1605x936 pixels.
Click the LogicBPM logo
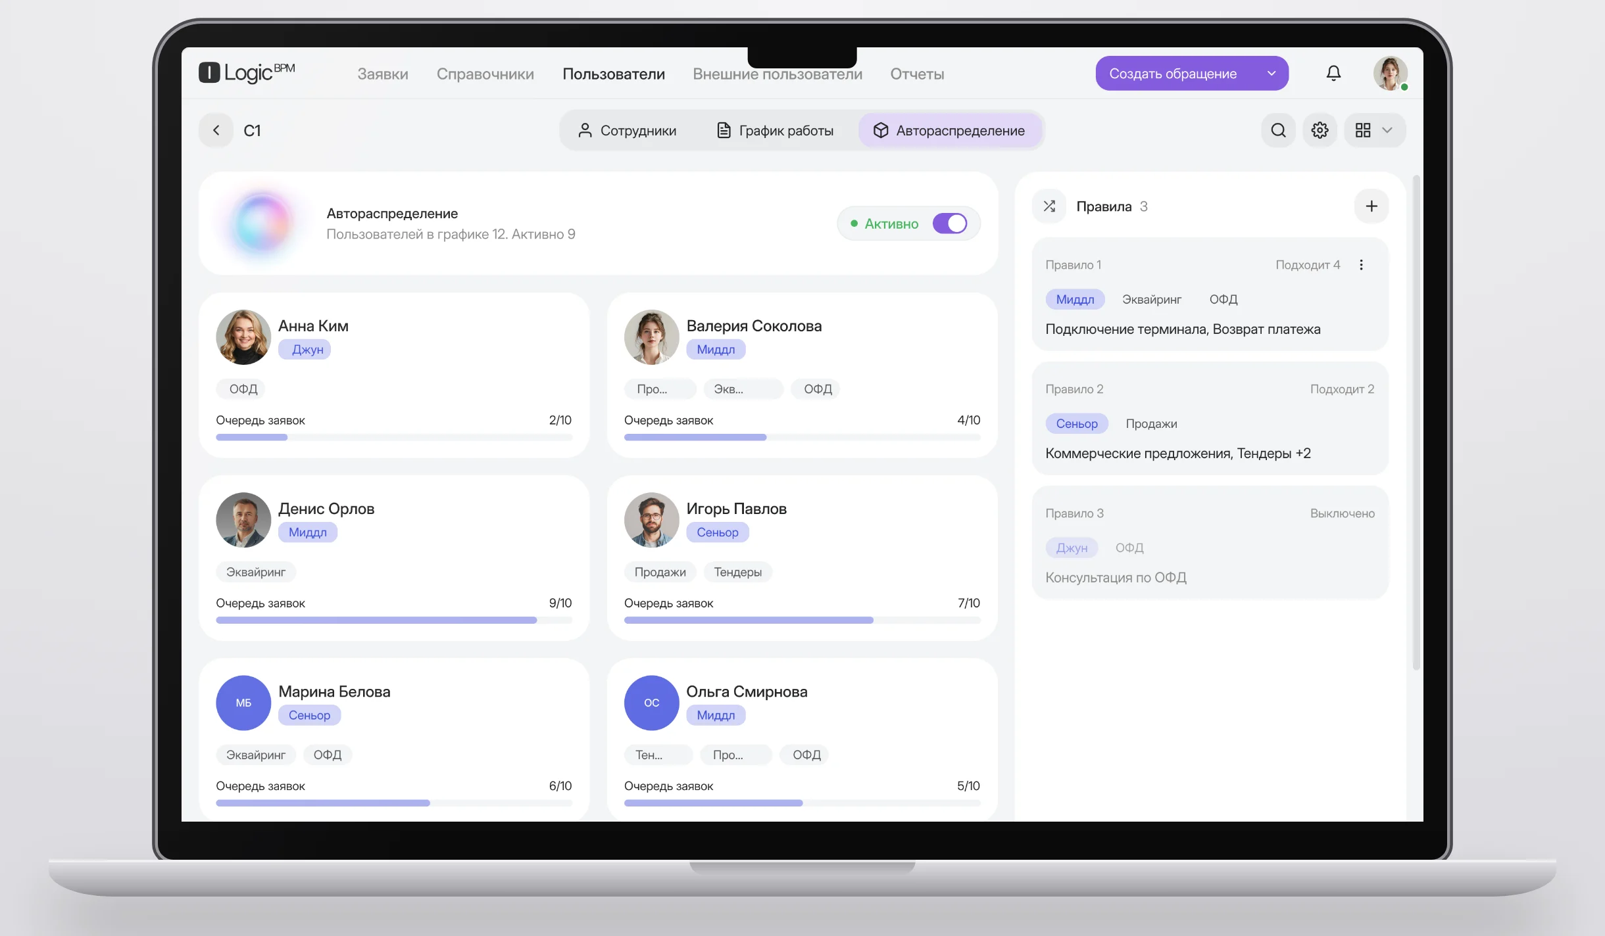coord(247,72)
